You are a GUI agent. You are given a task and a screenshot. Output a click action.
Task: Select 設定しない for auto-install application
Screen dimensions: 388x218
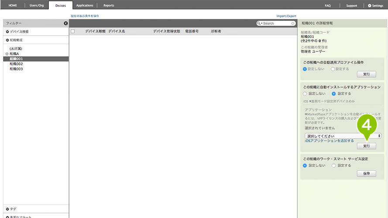pyautogui.click(x=305, y=94)
